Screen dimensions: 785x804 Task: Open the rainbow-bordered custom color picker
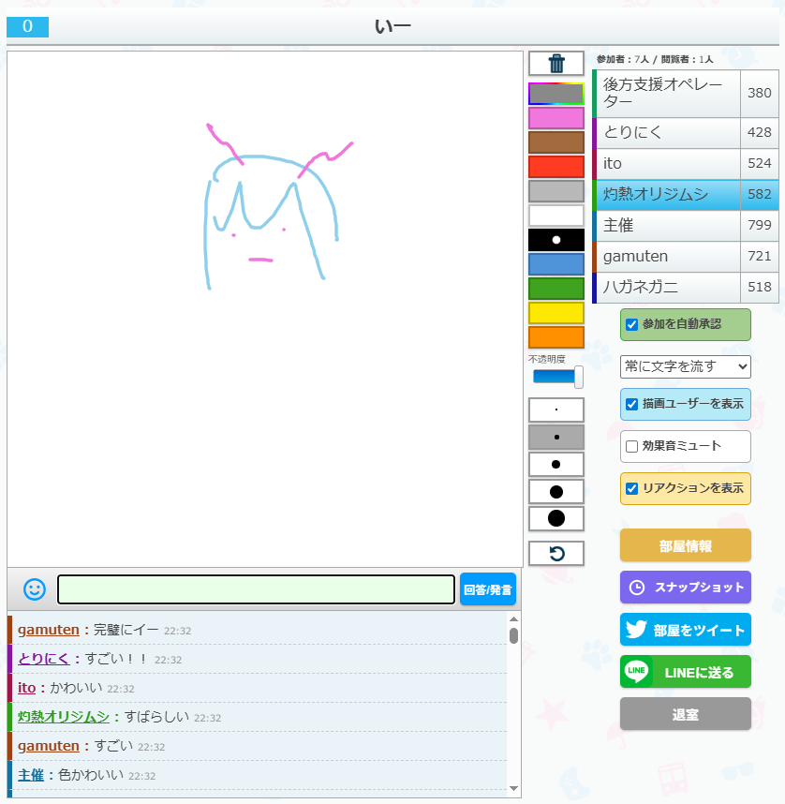pyautogui.click(x=556, y=94)
